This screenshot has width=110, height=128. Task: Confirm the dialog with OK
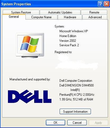point(55,123)
